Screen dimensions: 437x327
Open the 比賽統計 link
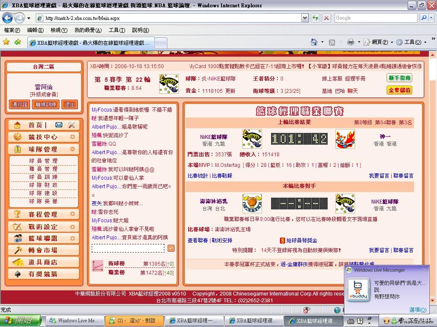pos(198,176)
